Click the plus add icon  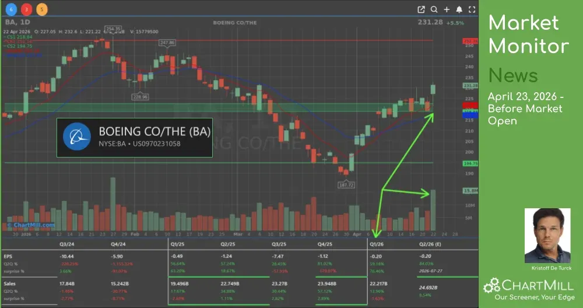click(x=447, y=10)
